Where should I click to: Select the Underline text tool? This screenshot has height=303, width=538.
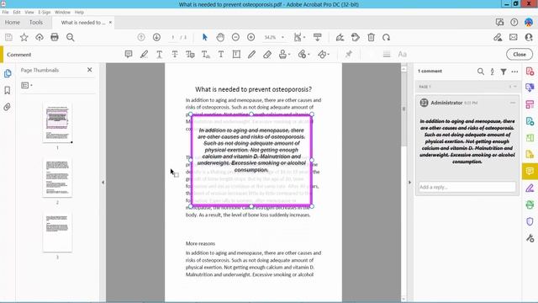[159, 54]
